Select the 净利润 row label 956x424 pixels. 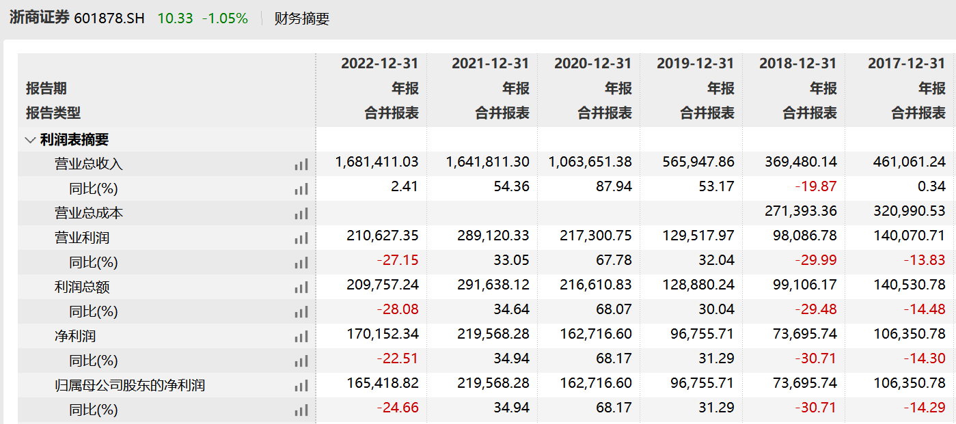point(75,337)
